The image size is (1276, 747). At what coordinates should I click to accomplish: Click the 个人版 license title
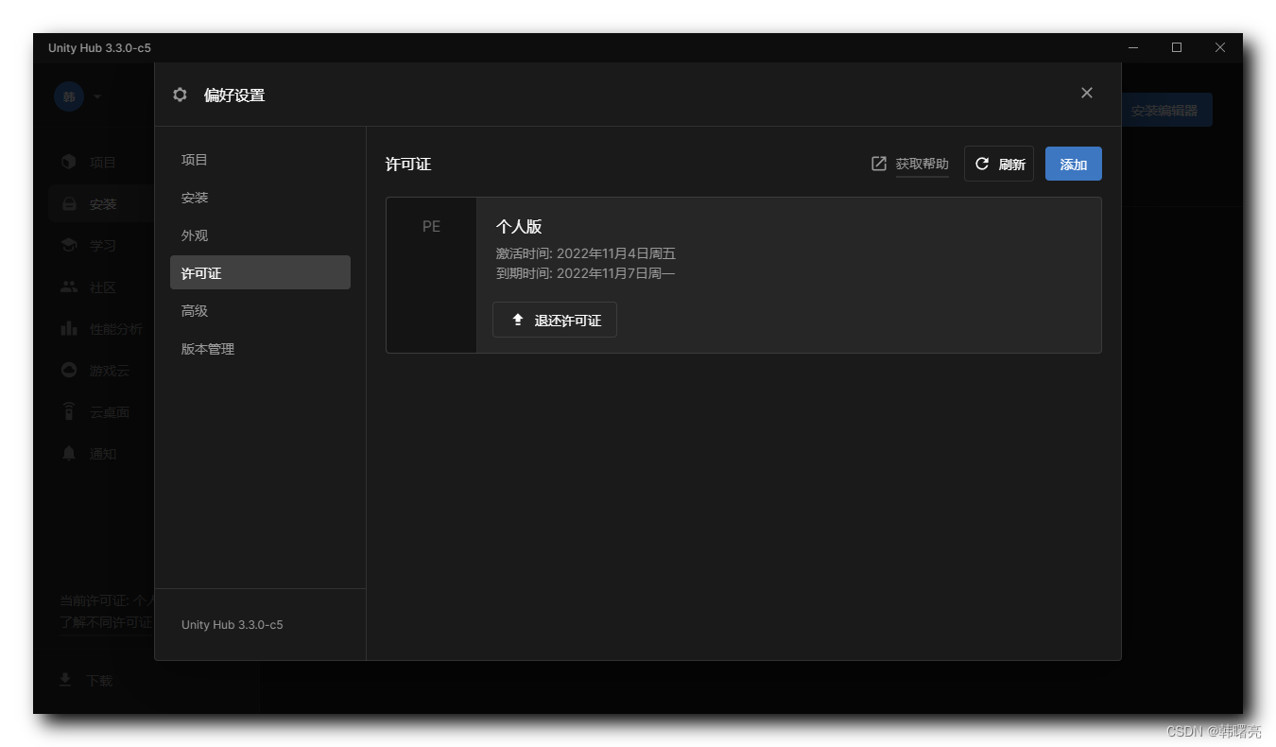pos(519,227)
